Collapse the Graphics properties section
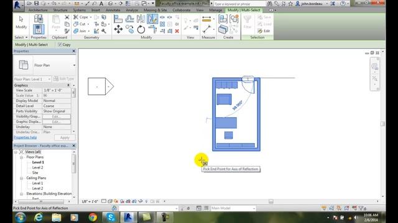Image resolution: width=398 pixels, height=223 pixels. click(68, 85)
